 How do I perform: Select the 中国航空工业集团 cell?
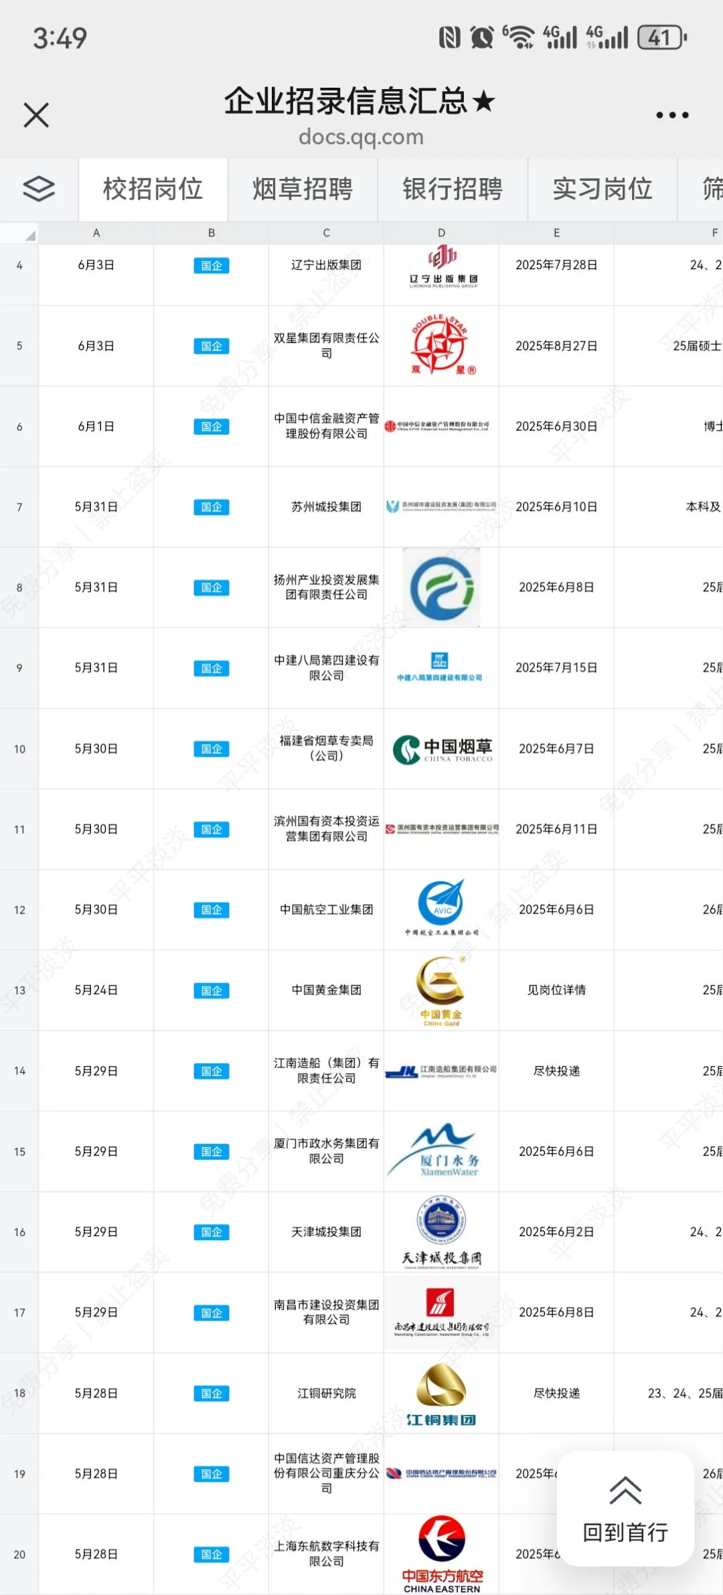(x=327, y=910)
